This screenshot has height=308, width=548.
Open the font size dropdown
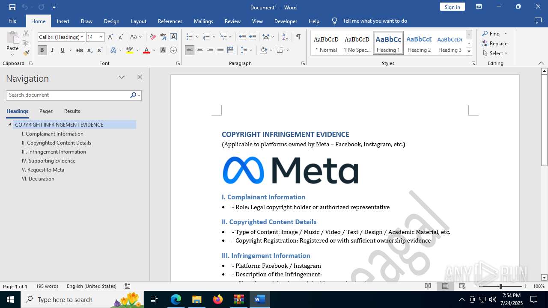point(101,37)
